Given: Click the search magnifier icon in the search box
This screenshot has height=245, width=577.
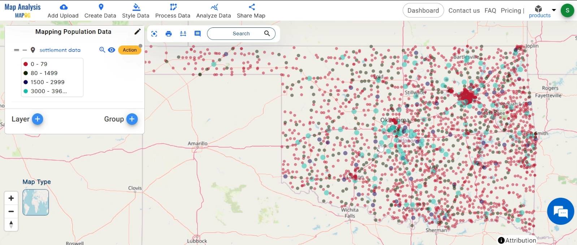Looking at the screenshot, I should 267,33.
